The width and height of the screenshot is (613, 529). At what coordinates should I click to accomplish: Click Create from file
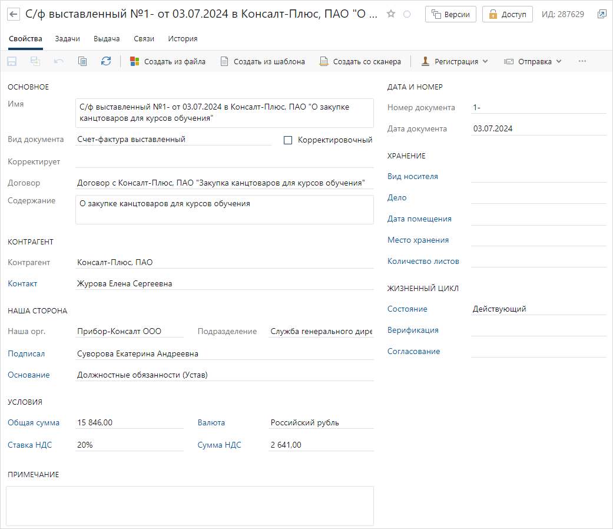[168, 61]
